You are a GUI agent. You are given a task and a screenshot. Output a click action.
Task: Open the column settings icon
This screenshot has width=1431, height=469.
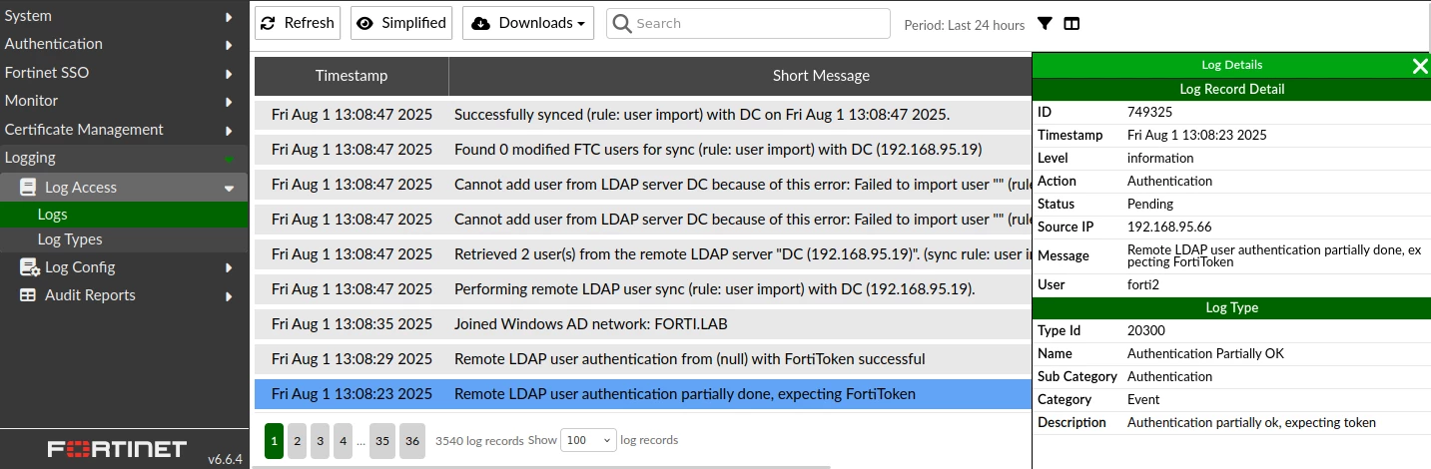coord(1072,24)
